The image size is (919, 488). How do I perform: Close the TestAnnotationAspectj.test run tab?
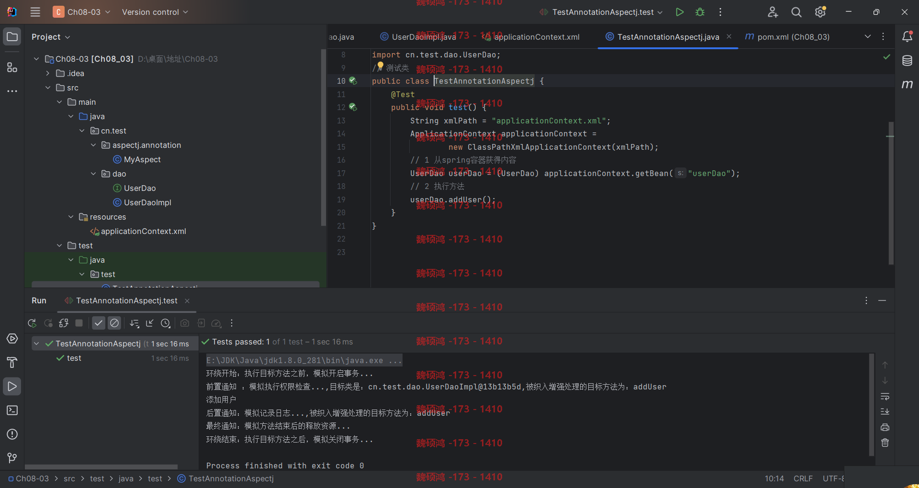[x=187, y=300]
